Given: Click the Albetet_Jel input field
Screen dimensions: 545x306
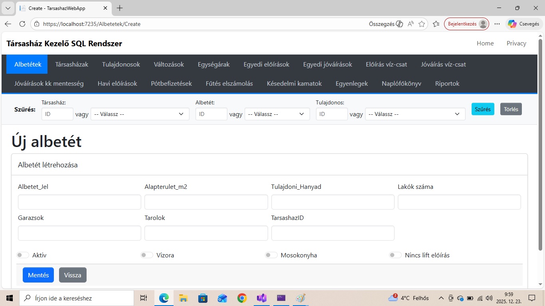Looking at the screenshot, I should tap(79, 202).
